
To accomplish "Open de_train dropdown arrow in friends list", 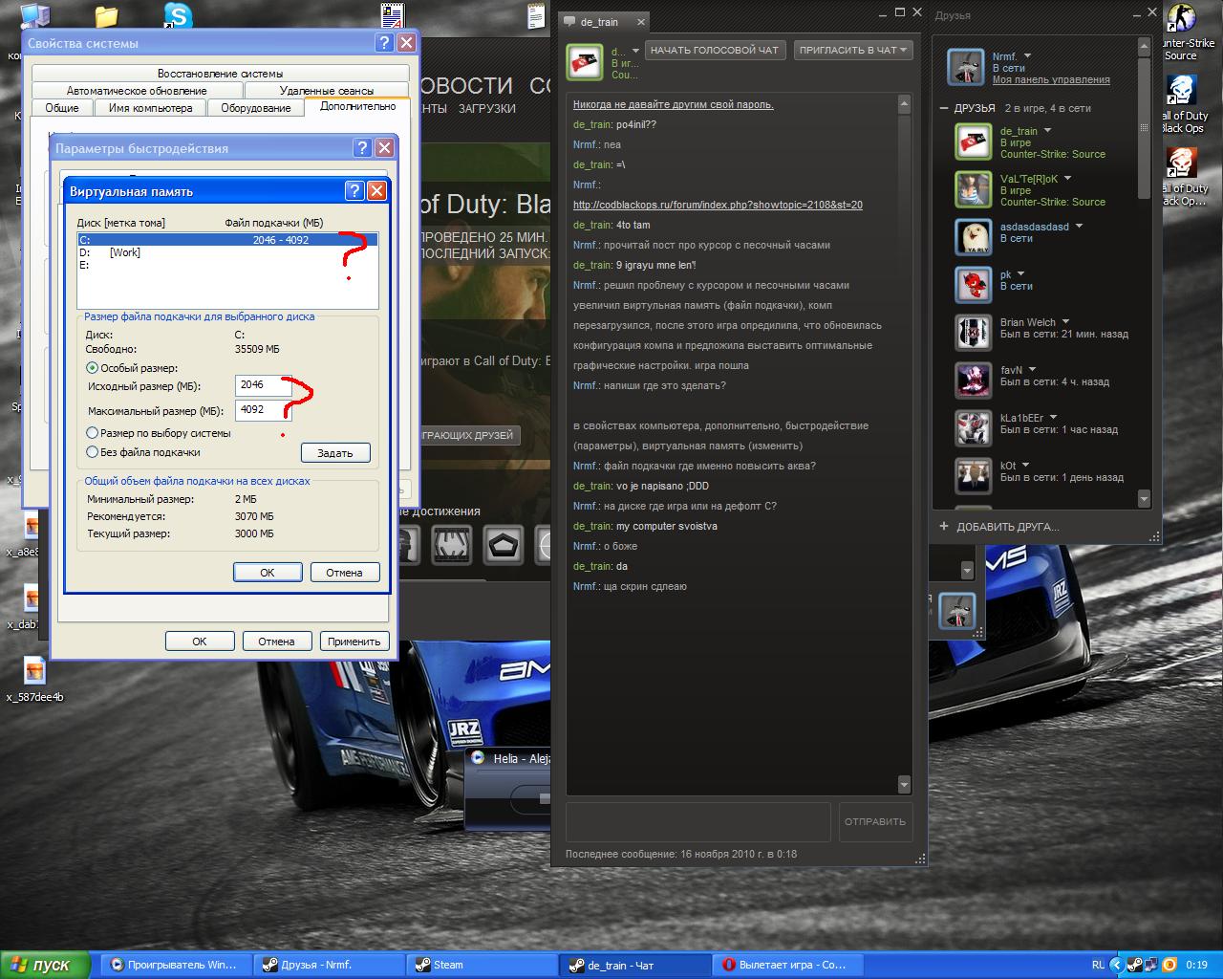I will coord(1047,131).
